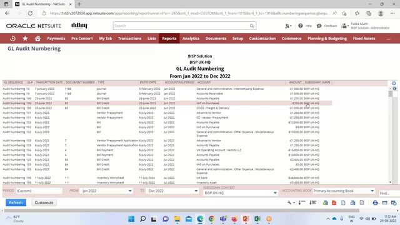Open Microsoft Teams from the taskbar
This screenshot has width=400, height=225.
(223, 219)
